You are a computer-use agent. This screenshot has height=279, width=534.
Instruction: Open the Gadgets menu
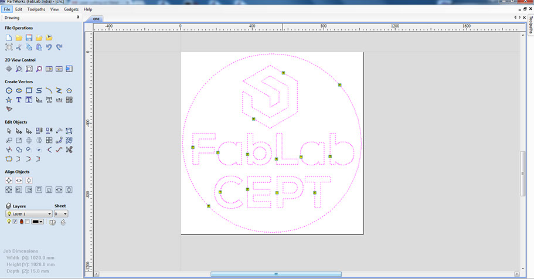[71, 9]
